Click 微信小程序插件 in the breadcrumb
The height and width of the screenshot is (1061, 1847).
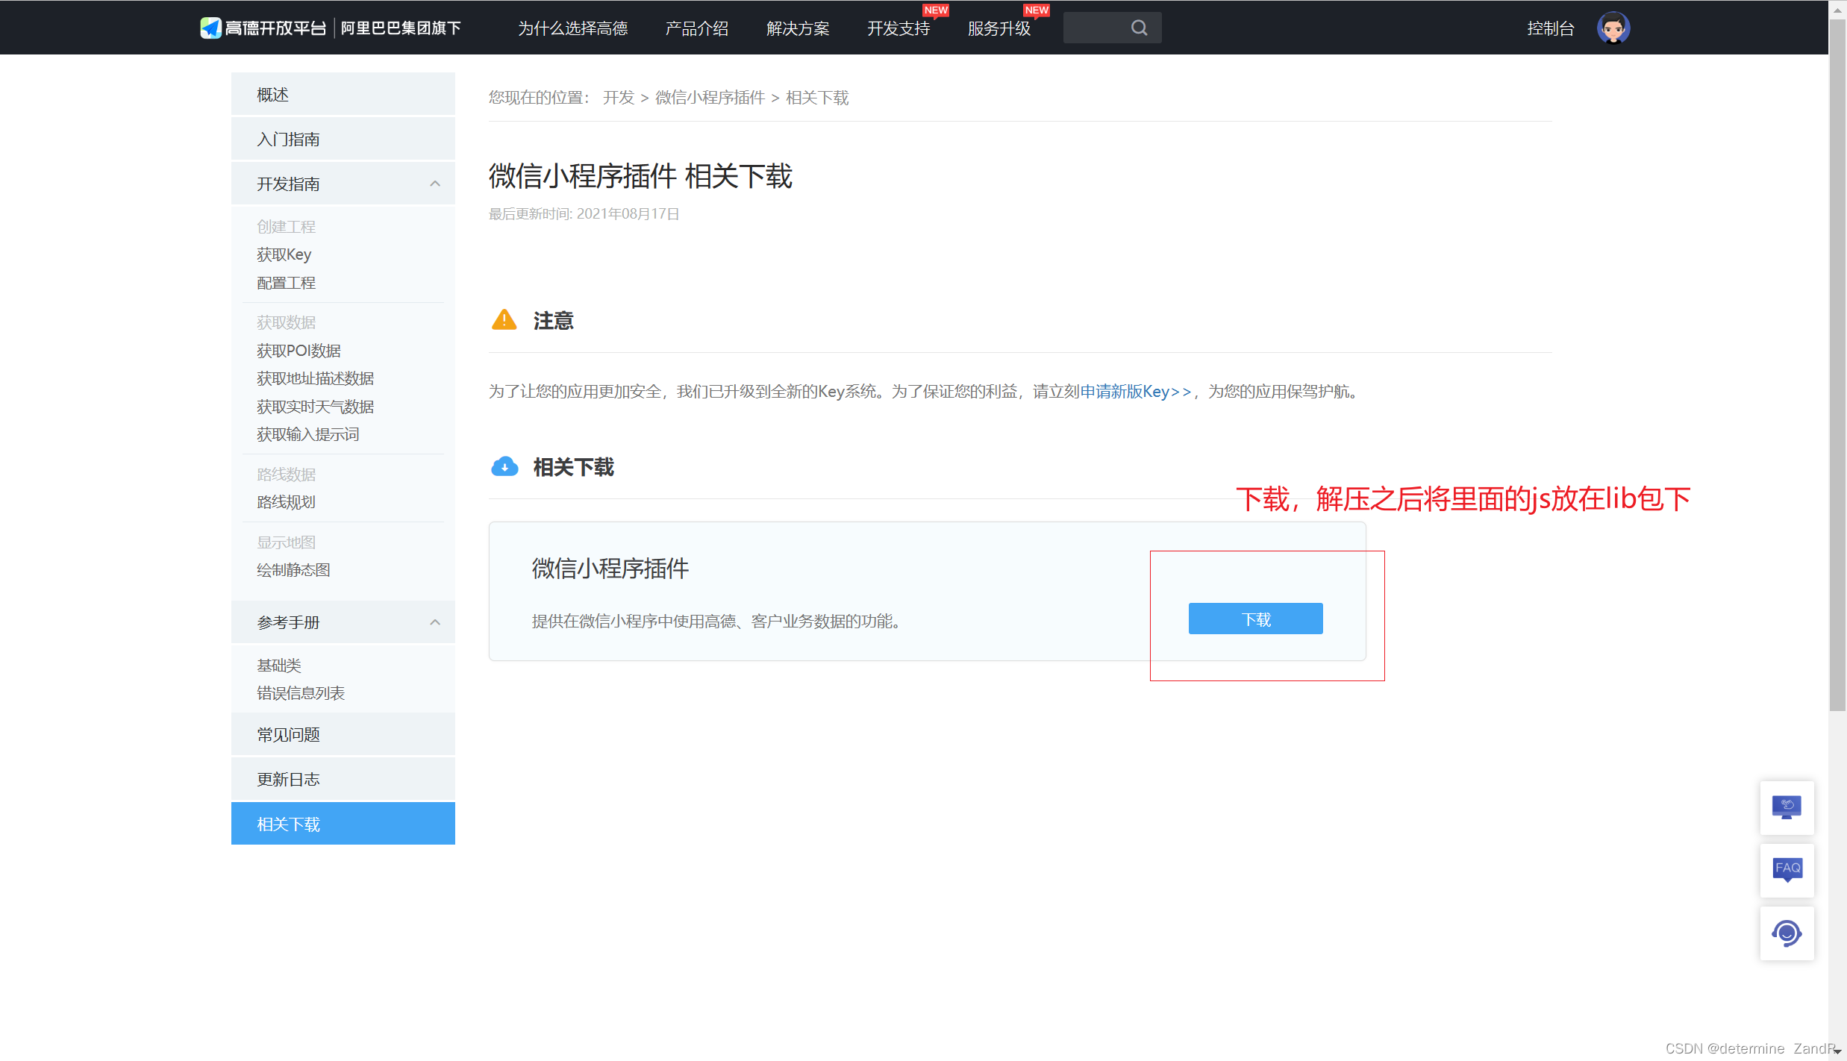pos(710,98)
